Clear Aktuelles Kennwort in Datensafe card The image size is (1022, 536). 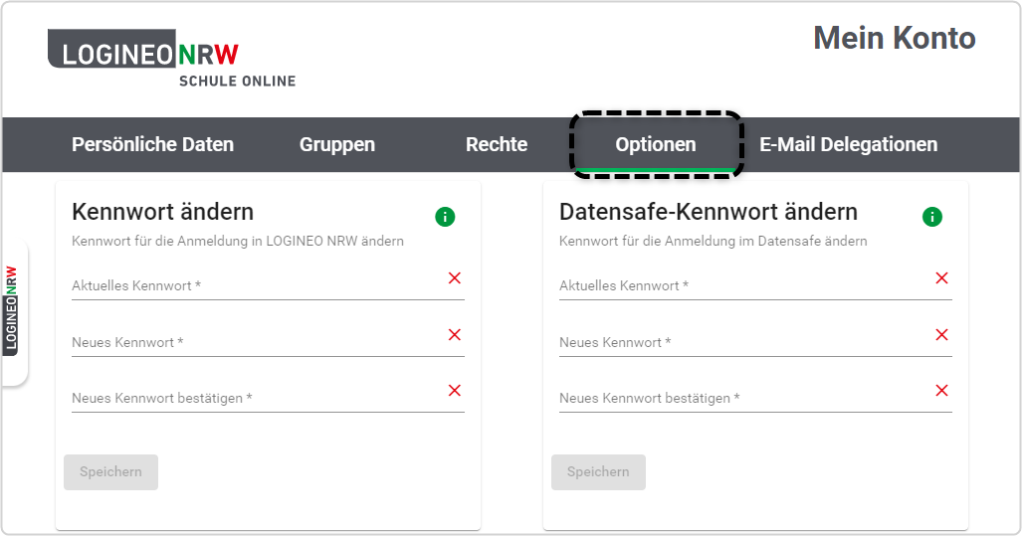(941, 278)
